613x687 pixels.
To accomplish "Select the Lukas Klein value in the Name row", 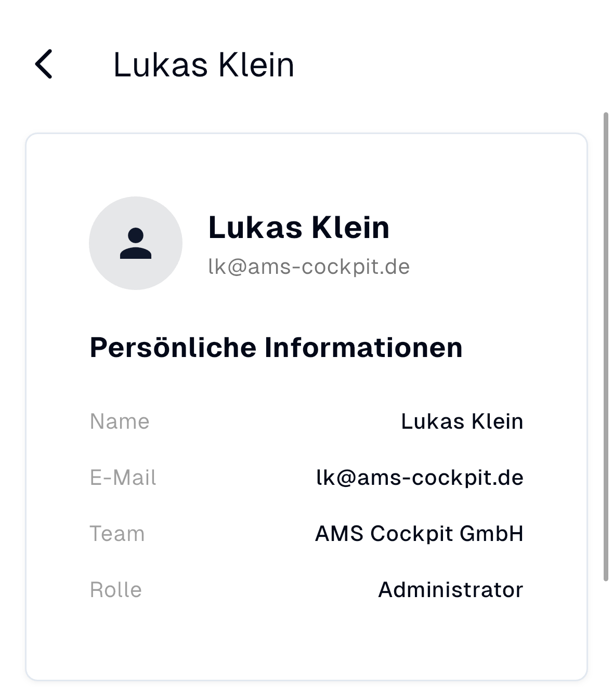I will click(x=462, y=421).
